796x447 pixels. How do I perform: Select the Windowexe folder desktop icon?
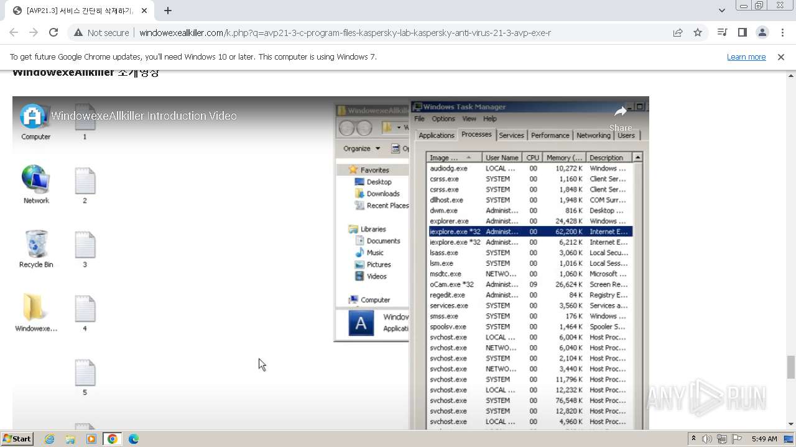[35, 313]
